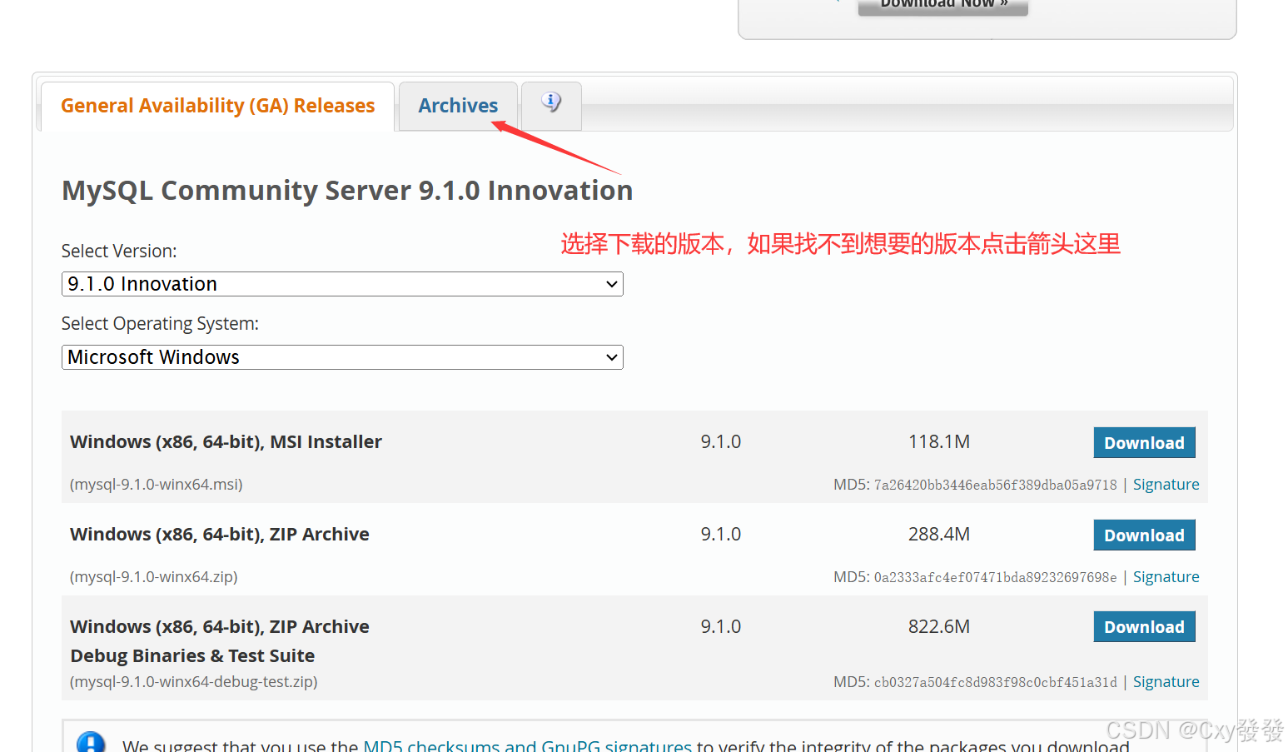Open Signature link for mysql-9.1.0-winx64.msi
The height and width of the screenshot is (752, 1288).
[1166, 485]
